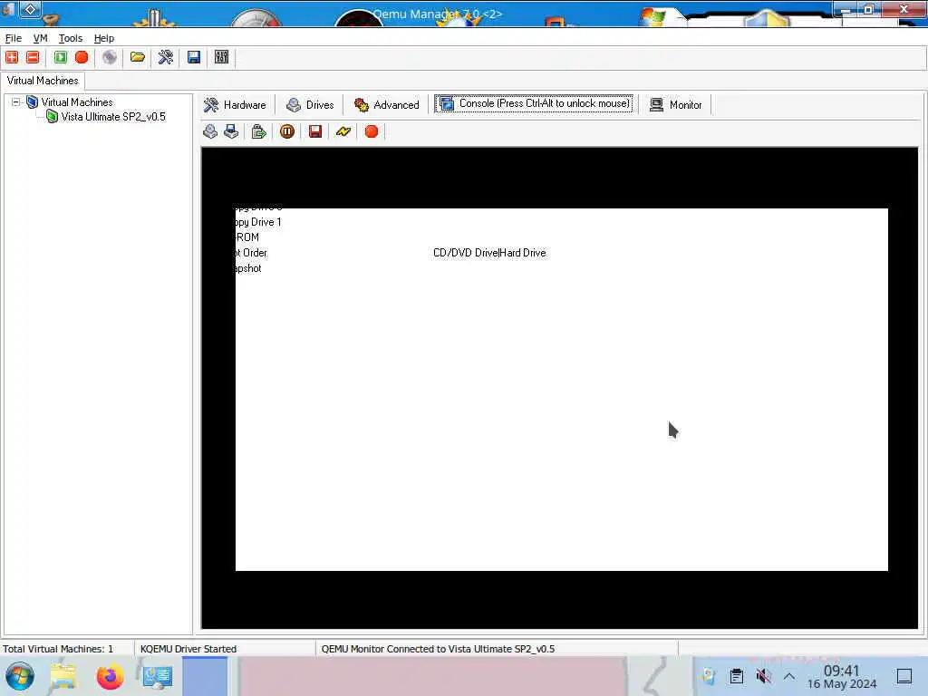The width and height of the screenshot is (928, 696).
Task: Click the red plus new VM icon
Action: 12,57
